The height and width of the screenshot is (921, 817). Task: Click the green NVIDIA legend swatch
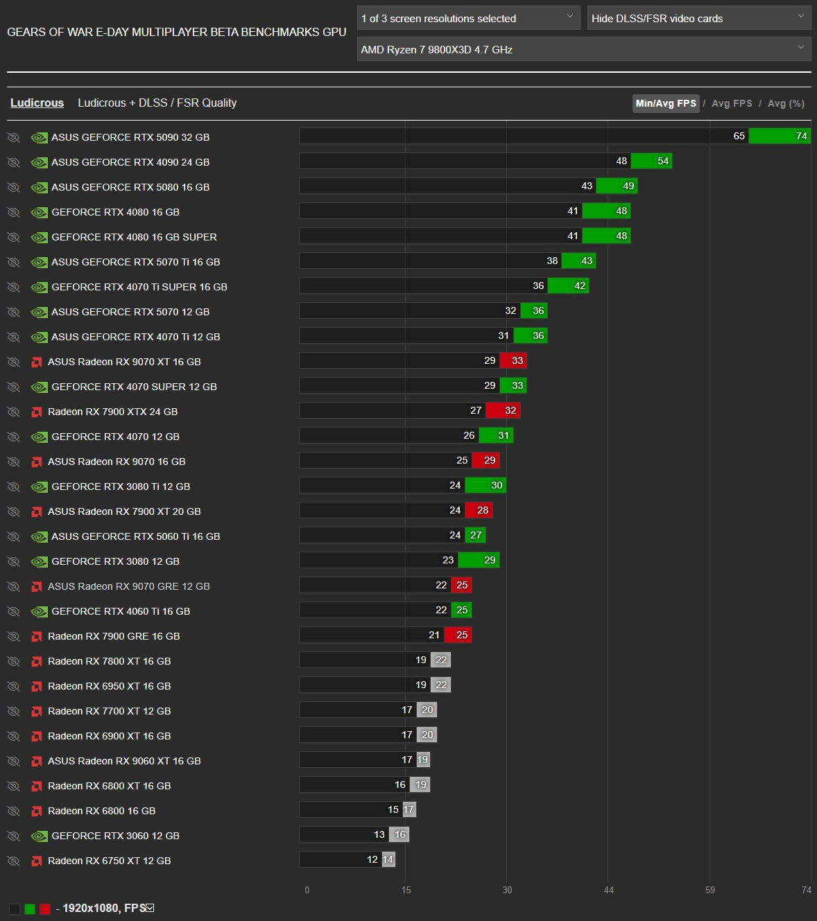pyautogui.click(x=30, y=909)
